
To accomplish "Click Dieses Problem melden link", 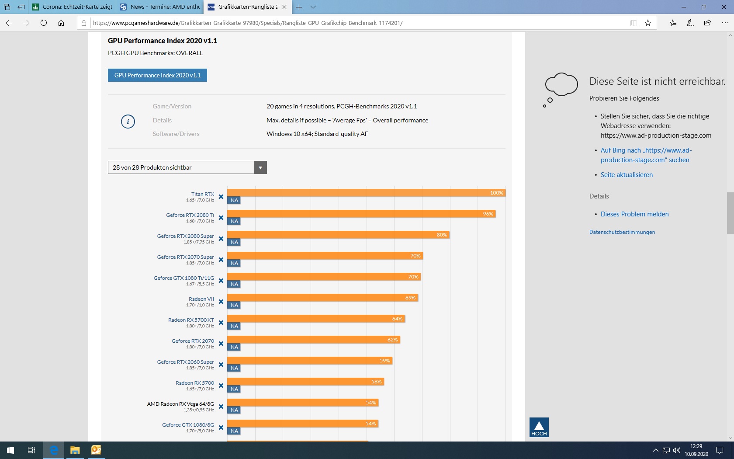I will coord(634,214).
